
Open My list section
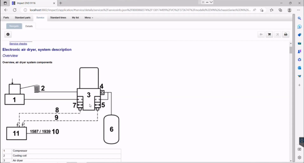[x=75, y=17]
